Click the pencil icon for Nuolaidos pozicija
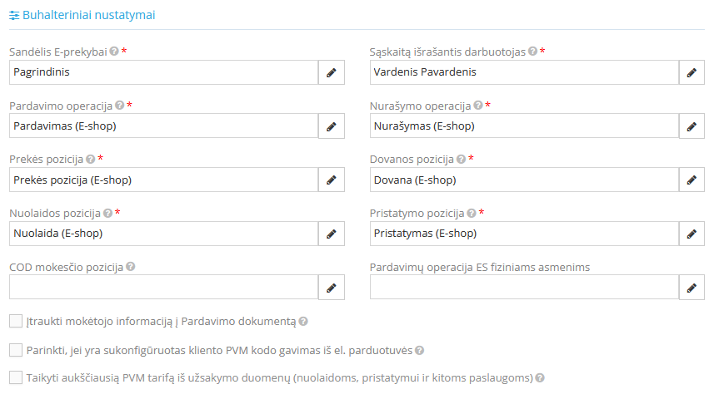Viewport: 709px width, 404px height. [x=331, y=234]
